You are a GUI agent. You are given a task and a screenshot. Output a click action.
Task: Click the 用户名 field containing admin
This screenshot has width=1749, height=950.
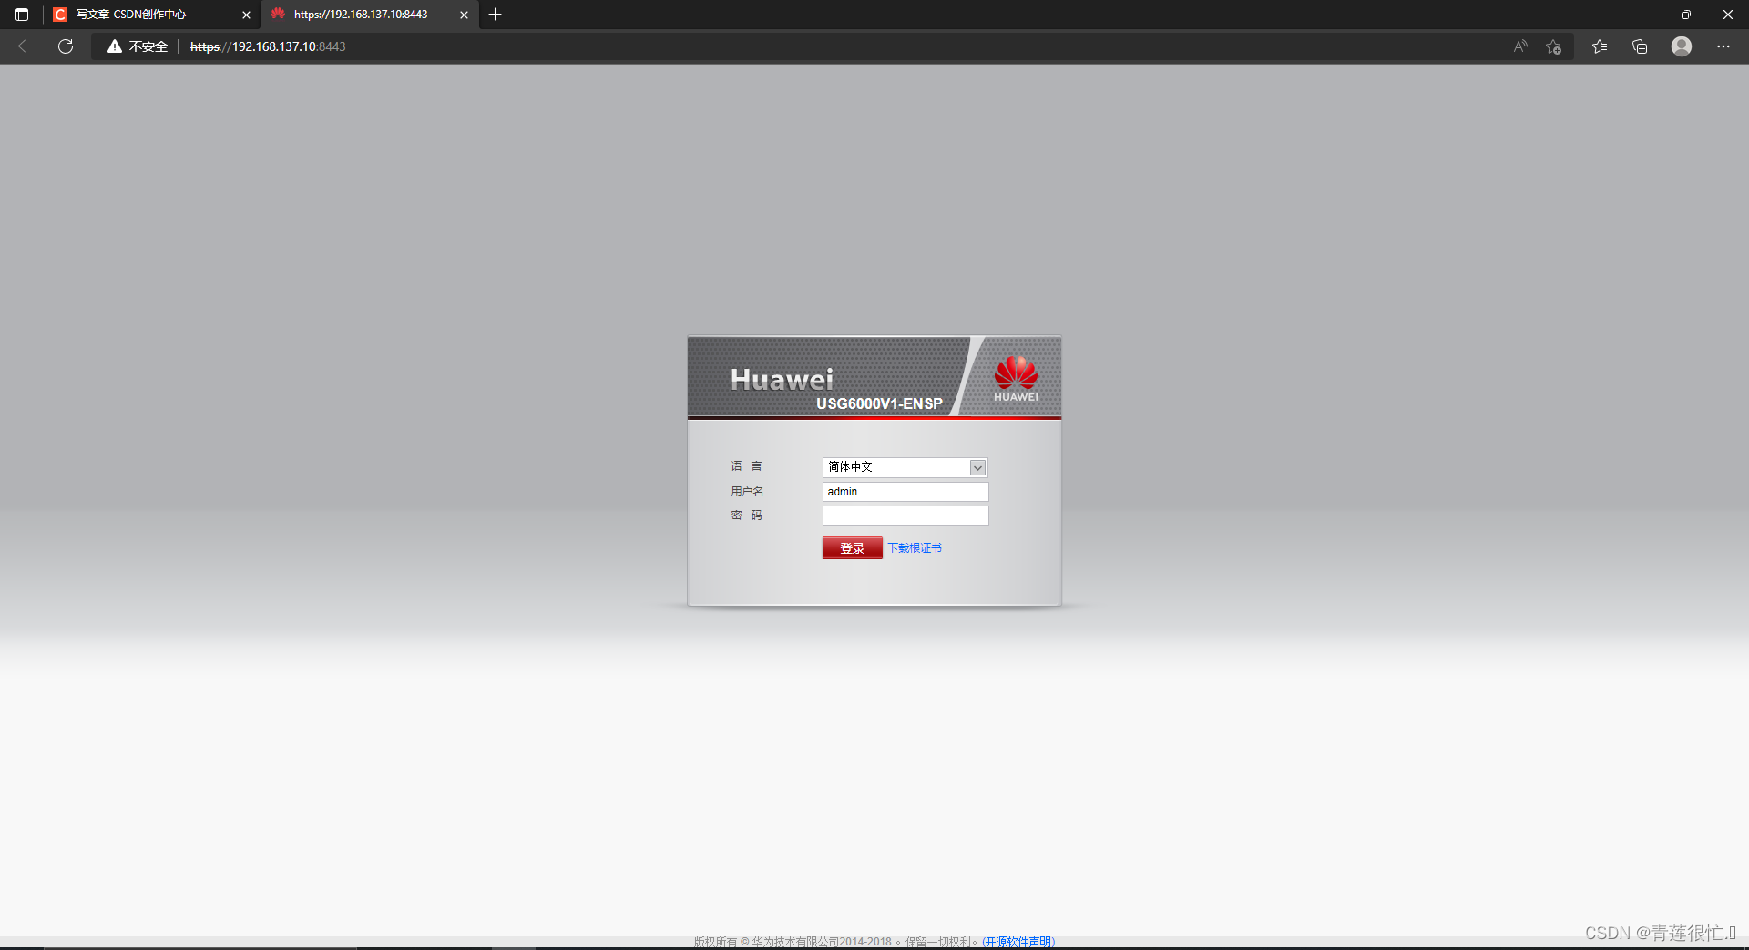pyautogui.click(x=905, y=492)
